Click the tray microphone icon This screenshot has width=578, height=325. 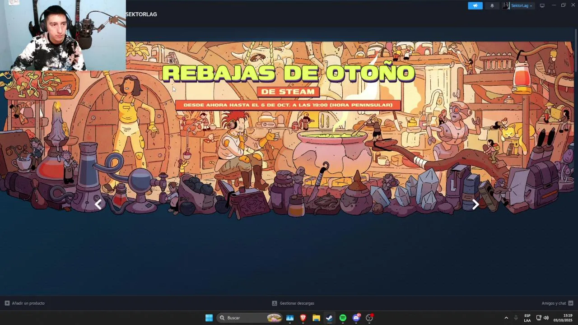516,318
